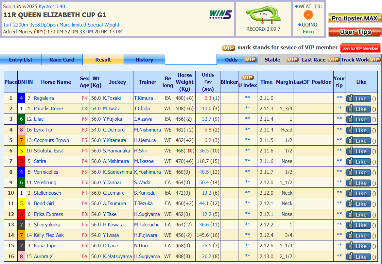The width and height of the screenshot is (382, 264).
Task: Open horse page for Stellenbosch
Action: coord(47,193)
